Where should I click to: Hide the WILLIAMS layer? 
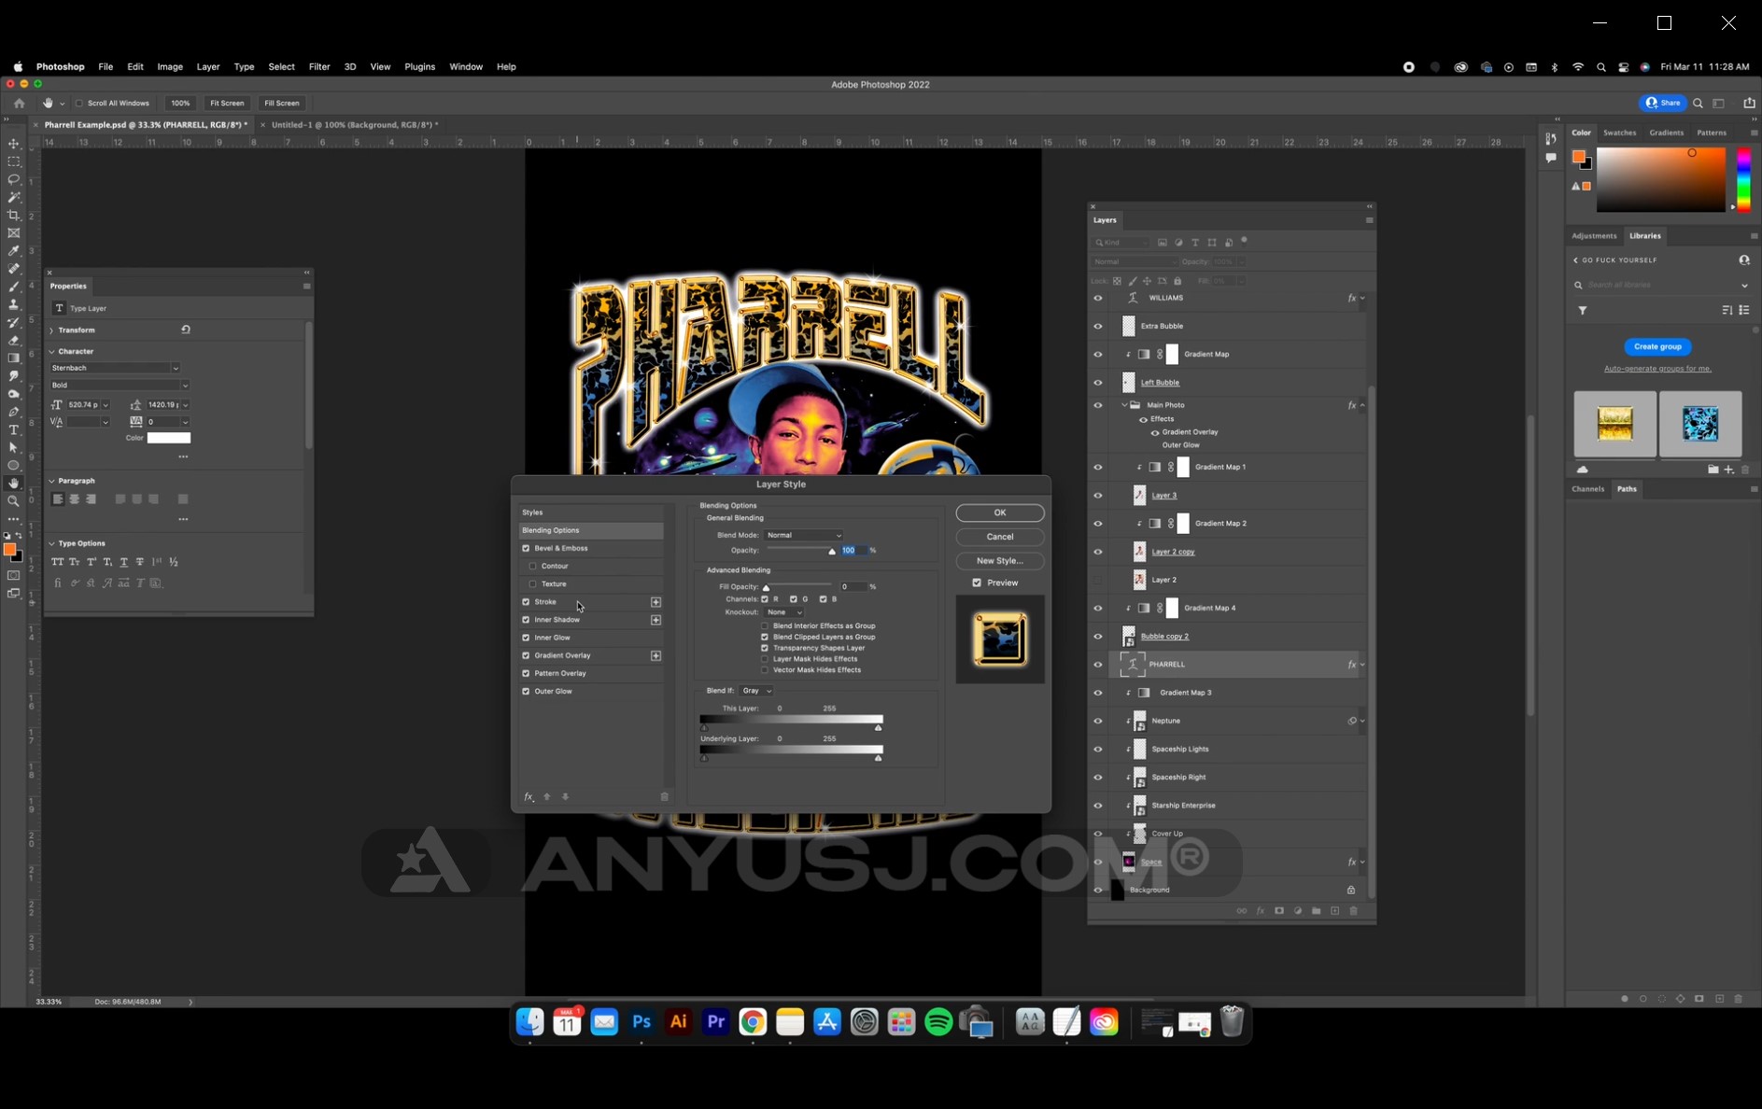1098,299
